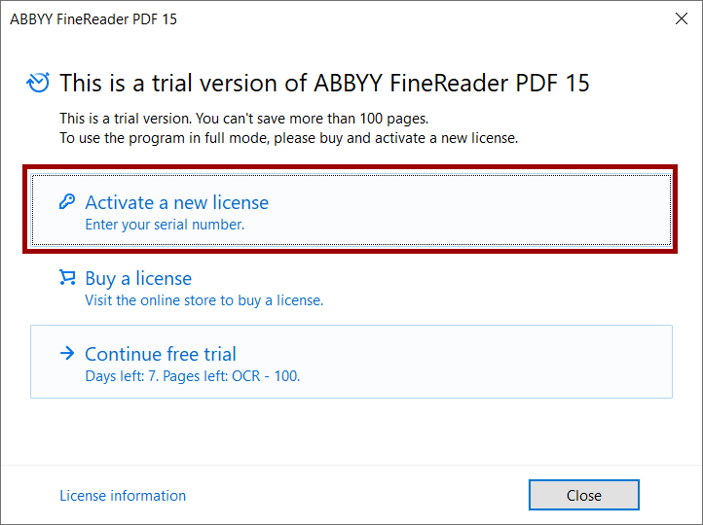Screen dimensions: 703x525
Task: Click 'Visit the online store to buy a license.'
Action: click(204, 299)
